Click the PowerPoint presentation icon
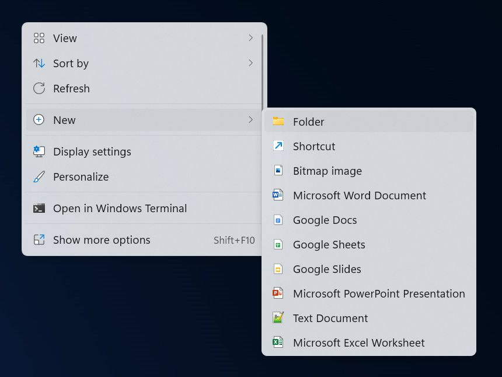Screen dimensions: 502x377 [278, 293]
